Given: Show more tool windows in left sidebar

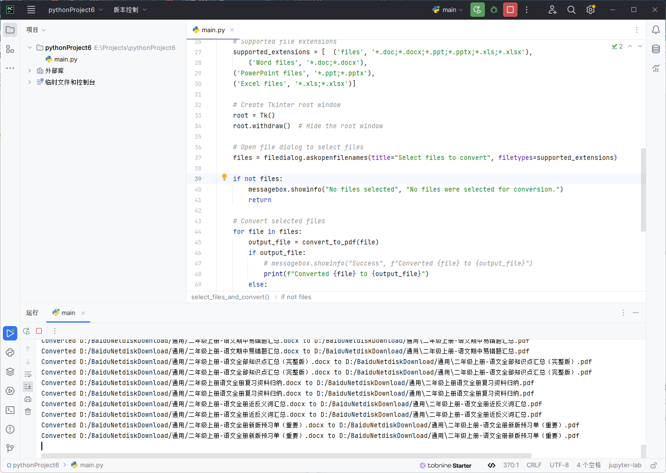Looking at the screenshot, I should click(10, 68).
